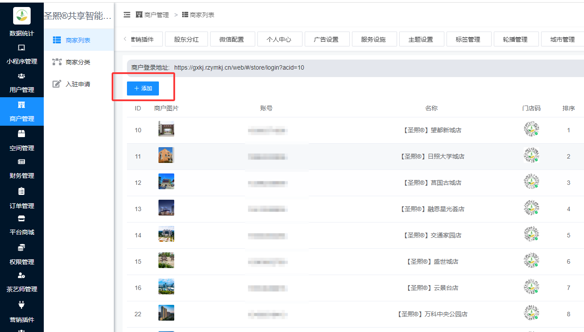Viewport: 584px width, 332px height.
Task: Go to 订单管理 in the sidebar
Action: pyautogui.click(x=22, y=198)
